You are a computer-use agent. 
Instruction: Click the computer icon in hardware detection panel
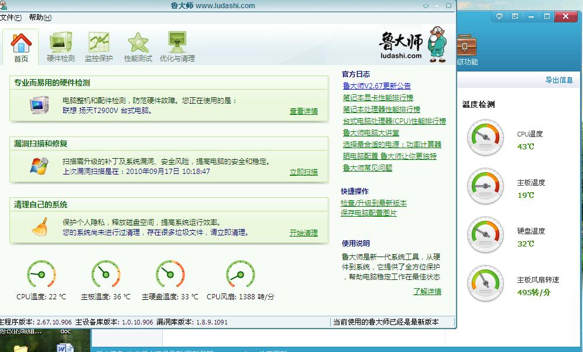(39, 105)
